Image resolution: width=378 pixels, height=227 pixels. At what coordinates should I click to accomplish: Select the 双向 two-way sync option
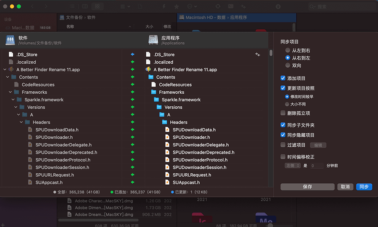[288, 66]
